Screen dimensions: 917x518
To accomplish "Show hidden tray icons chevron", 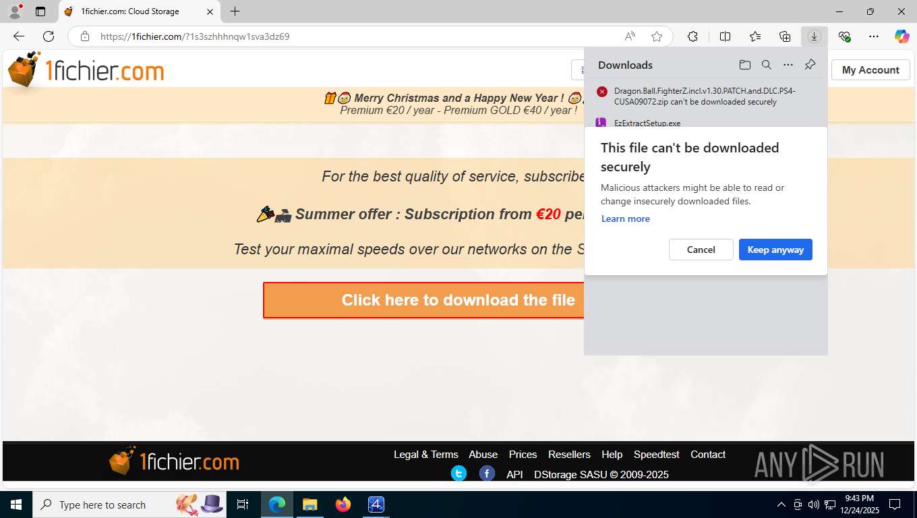I will pyautogui.click(x=781, y=505).
